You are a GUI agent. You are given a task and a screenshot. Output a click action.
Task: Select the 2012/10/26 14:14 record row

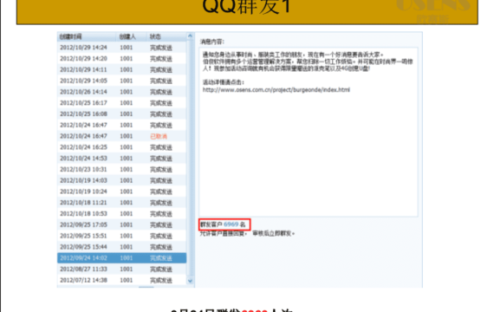122,92
